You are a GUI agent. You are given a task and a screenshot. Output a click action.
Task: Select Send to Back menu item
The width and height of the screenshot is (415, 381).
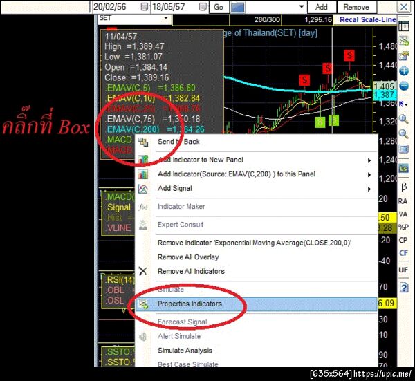click(256, 142)
